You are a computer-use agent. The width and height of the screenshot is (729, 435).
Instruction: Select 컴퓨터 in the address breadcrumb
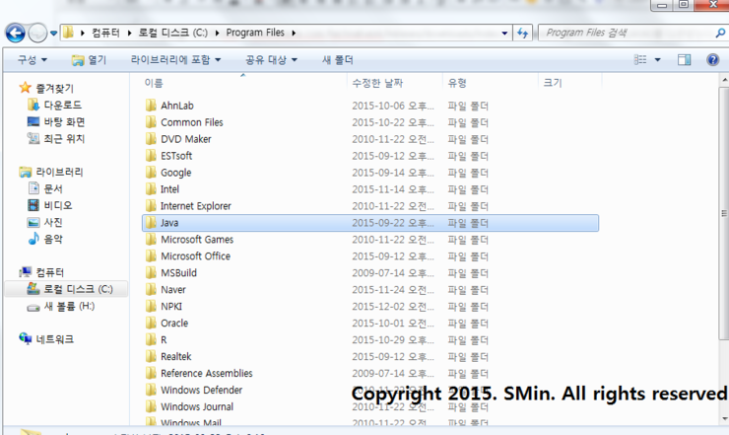[x=105, y=33]
